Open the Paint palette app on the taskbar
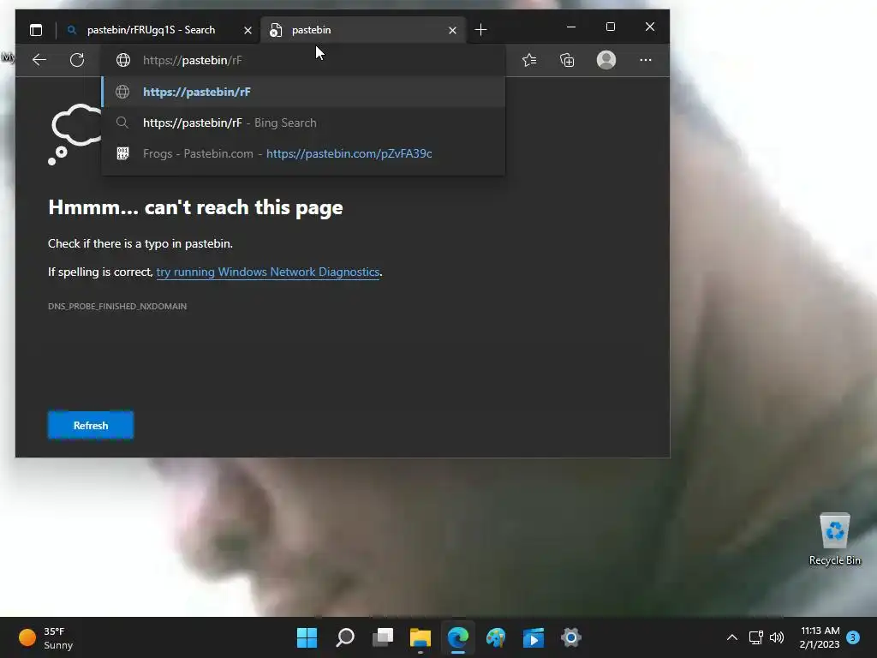The width and height of the screenshot is (877, 658). [496, 637]
